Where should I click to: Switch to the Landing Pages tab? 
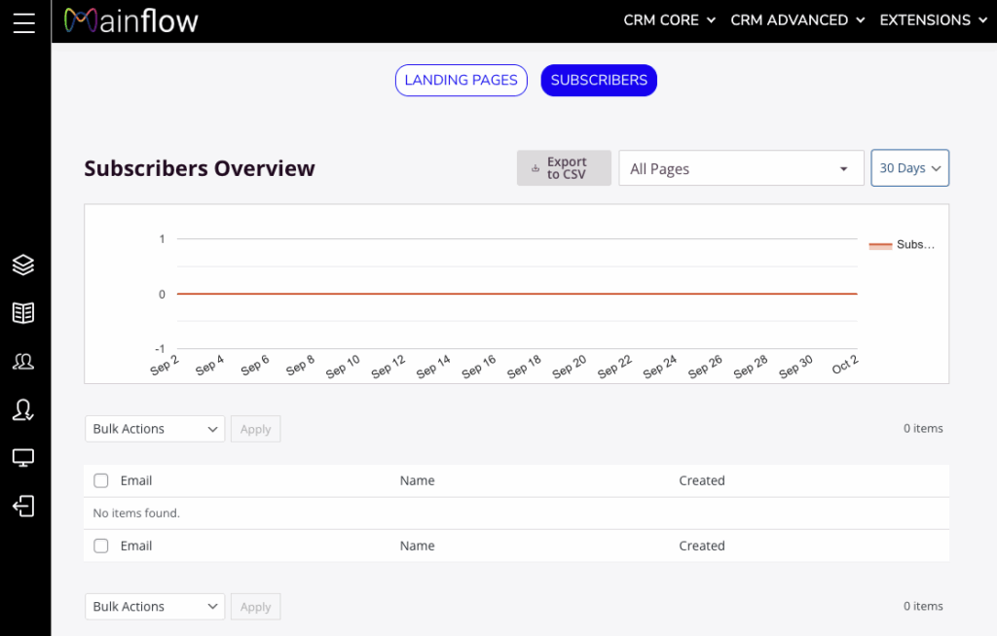[x=461, y=81]
